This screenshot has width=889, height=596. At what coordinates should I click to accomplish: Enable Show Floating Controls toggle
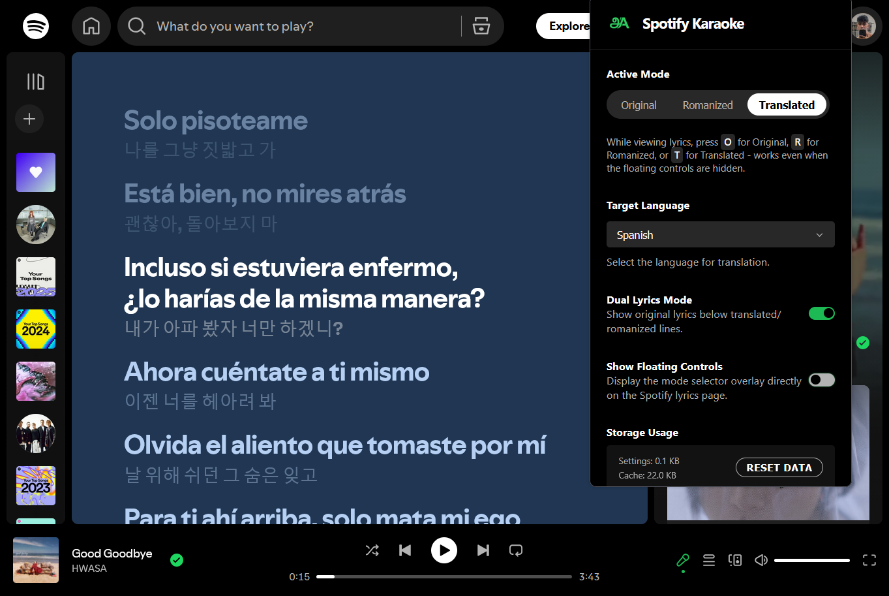tap(822, 380)
